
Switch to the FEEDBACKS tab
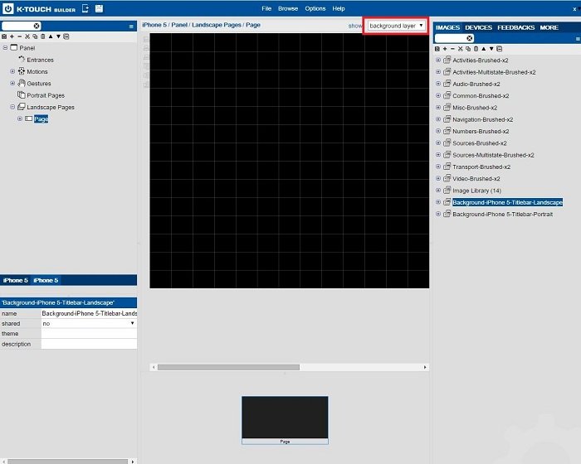[x=515, y=27]
